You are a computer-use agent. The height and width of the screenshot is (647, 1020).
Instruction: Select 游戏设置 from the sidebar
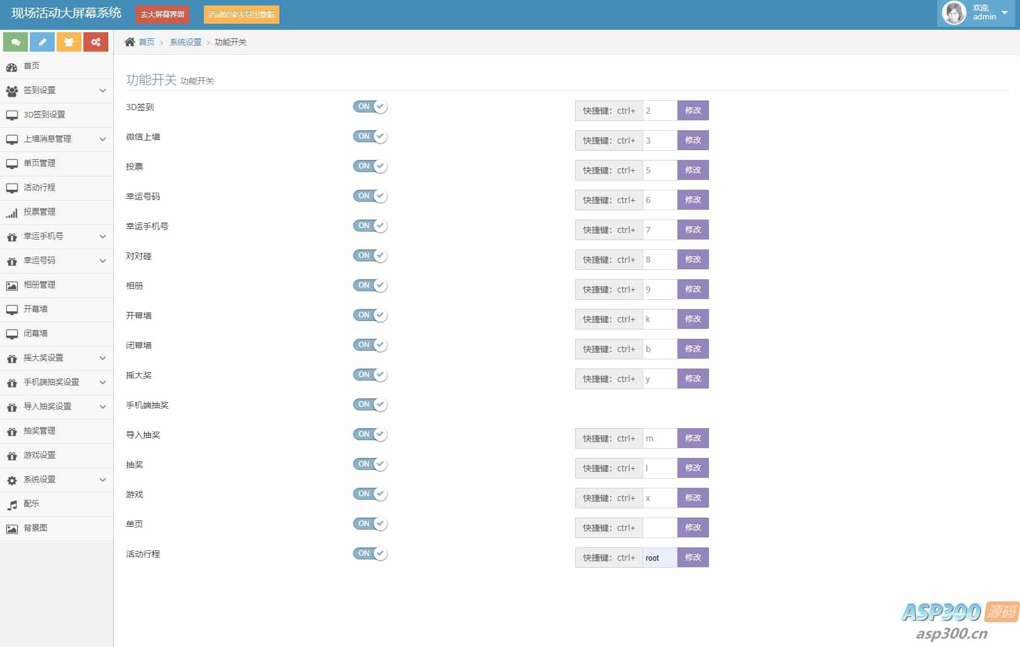(x=40, y=455)
